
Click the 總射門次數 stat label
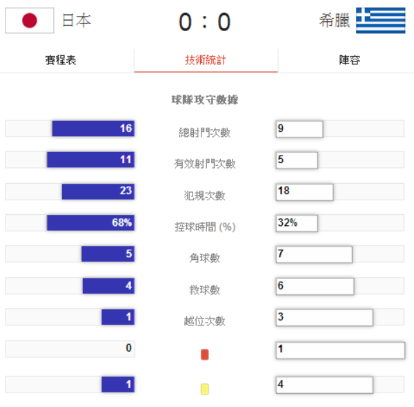pyautogui.click(x=205, y=133)
